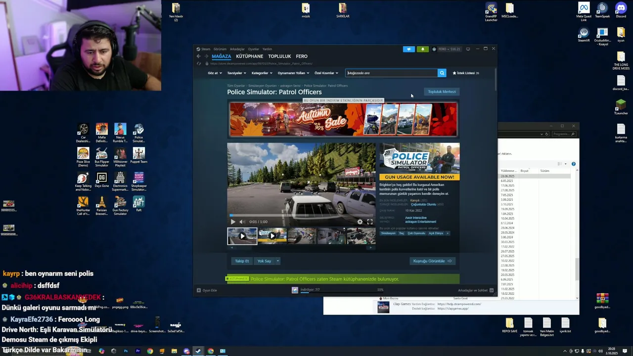Open Raft desktop shortcut

[x=138, y=204]
